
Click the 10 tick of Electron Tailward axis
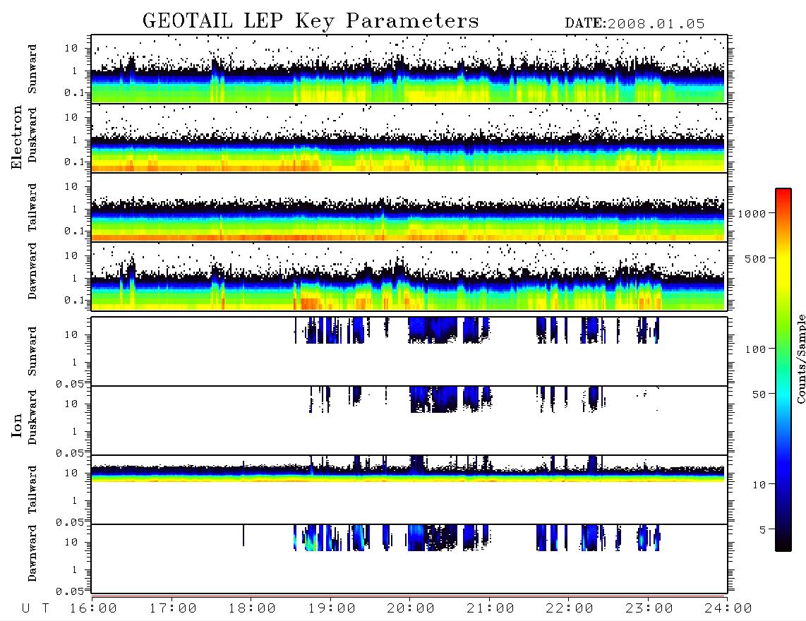[x=71, y=186]
